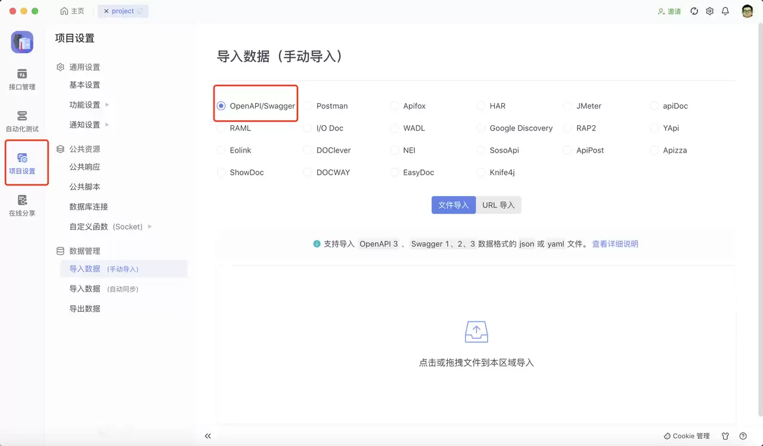
Task: Click the refresh sync icon
Action: tap(694, 11)
